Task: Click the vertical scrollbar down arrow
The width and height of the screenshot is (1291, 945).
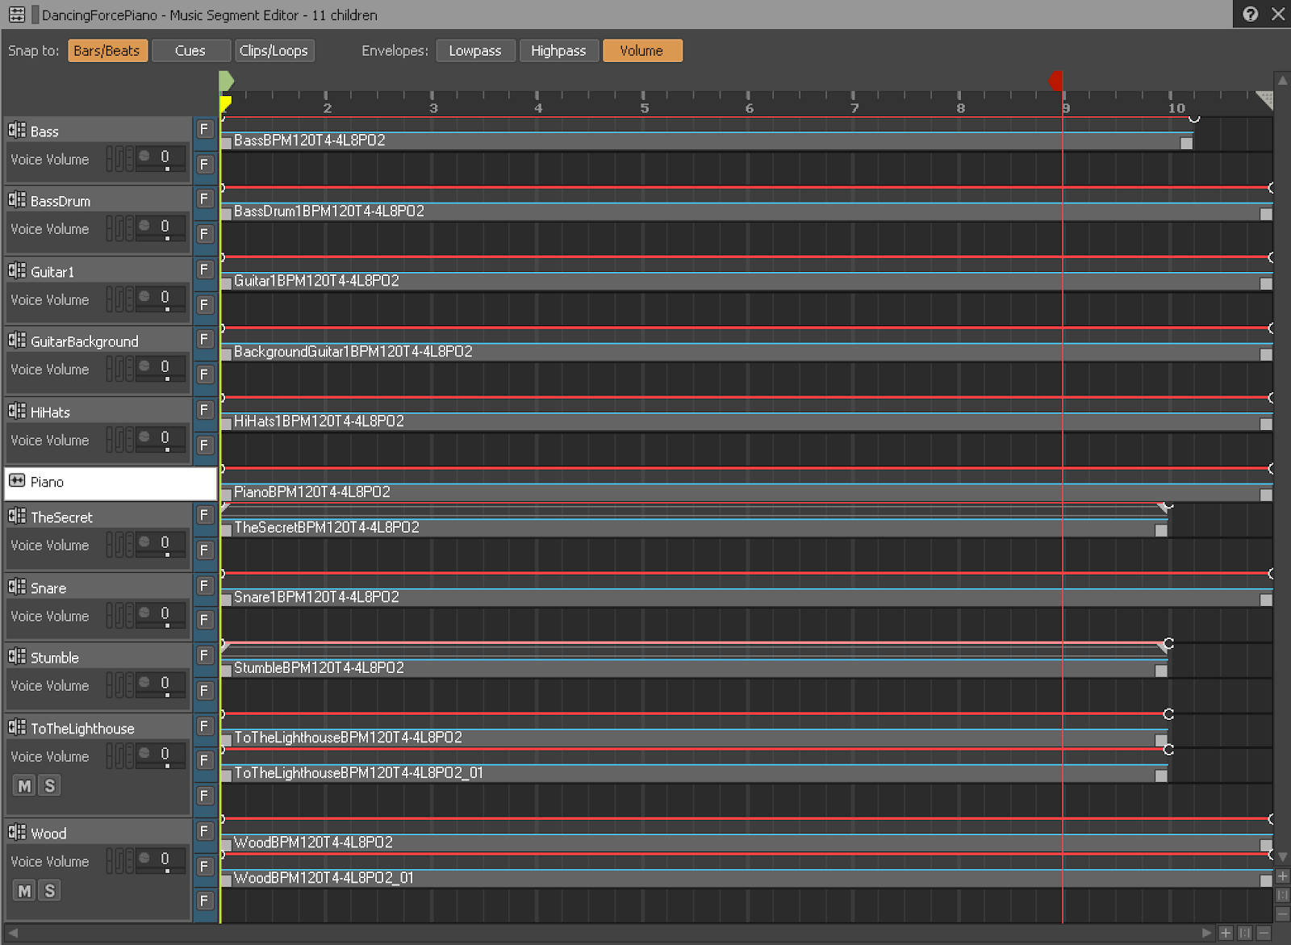Action: (1282, 857)
